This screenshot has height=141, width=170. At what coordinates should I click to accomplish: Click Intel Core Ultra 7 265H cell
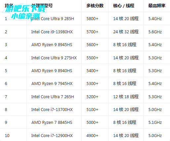53,97
